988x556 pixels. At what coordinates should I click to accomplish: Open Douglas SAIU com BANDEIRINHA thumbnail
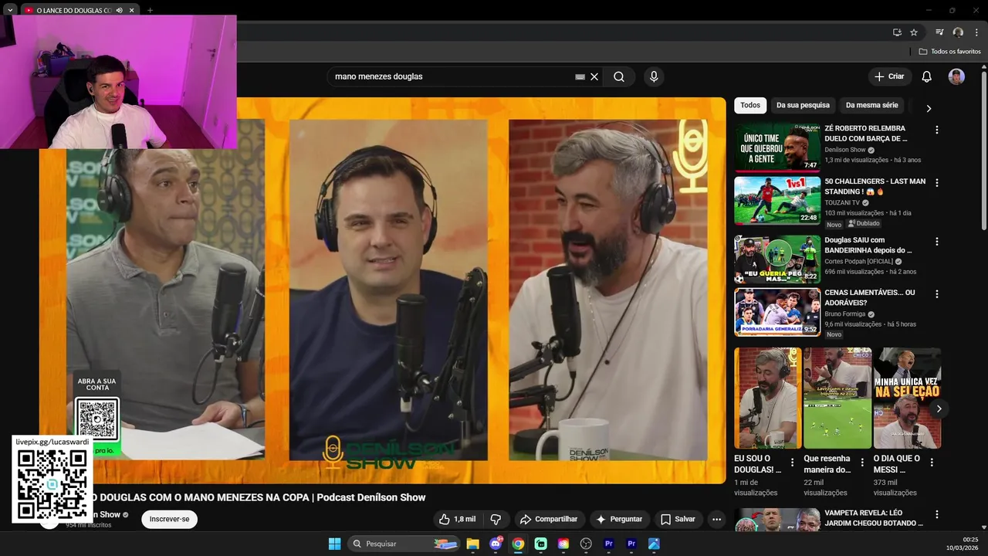tap(777, 259)
